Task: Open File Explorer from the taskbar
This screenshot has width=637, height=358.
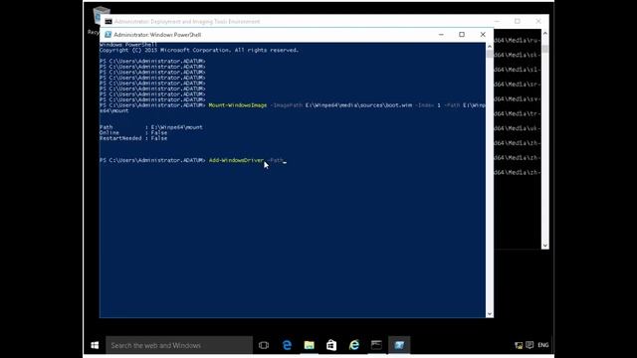Action: (x=310, y=345)
